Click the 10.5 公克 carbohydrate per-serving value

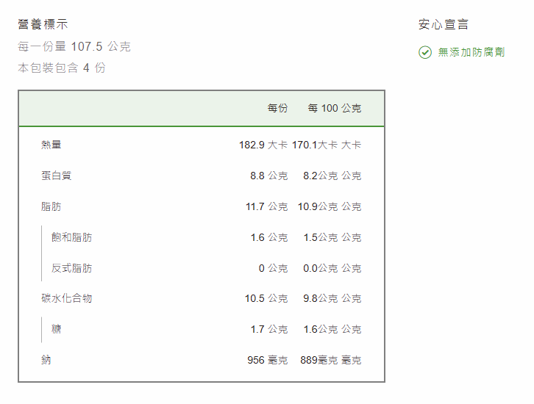coord(266,298)
